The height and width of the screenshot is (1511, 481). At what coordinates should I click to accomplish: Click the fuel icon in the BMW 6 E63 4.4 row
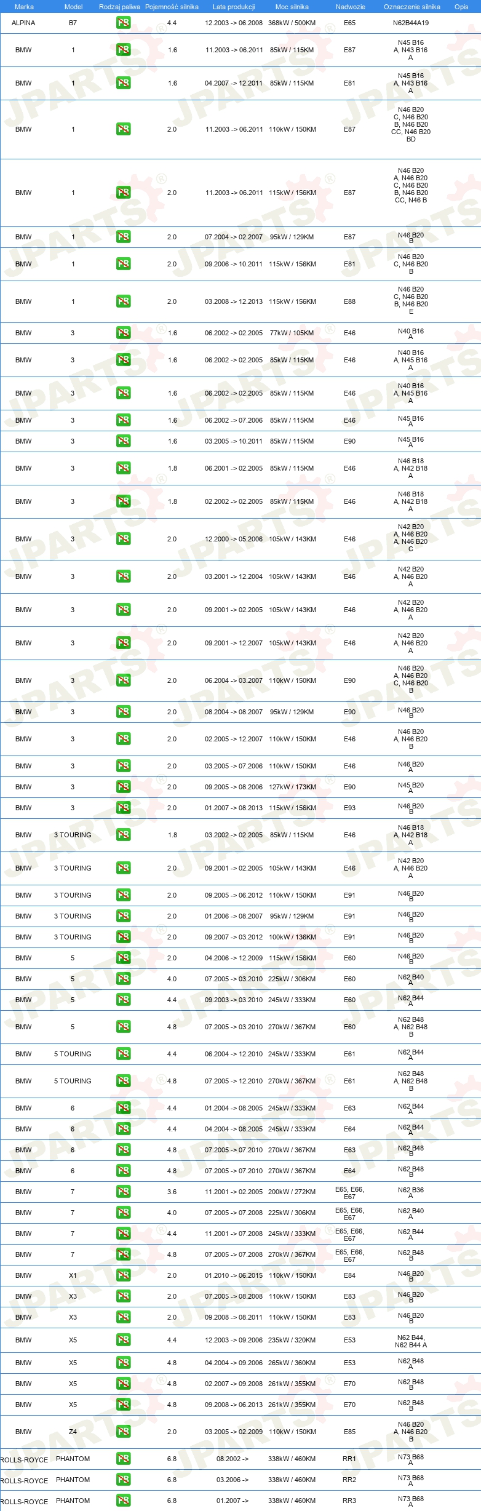pos(123,1108)
